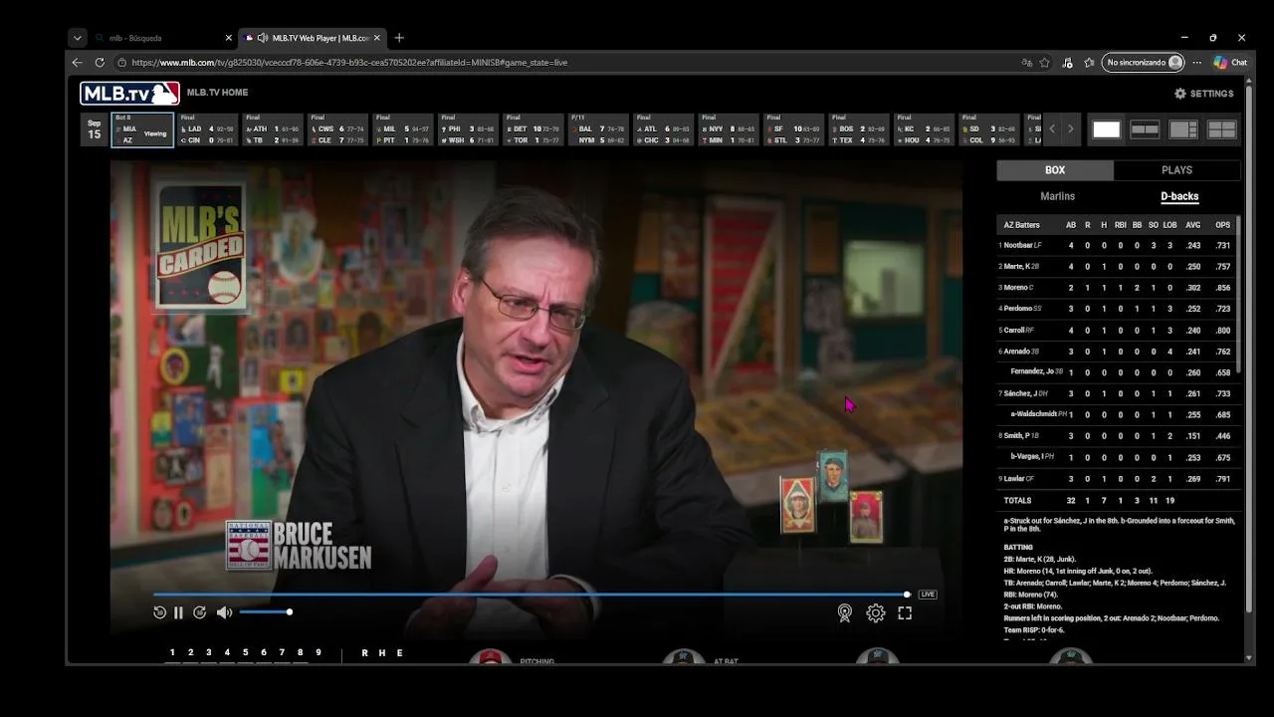Open the broadcast feed selector icon
The height and width of the screenshot is (717, 1274).
[845, 613]
